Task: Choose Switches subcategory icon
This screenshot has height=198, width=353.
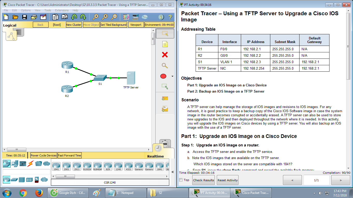Action: (14, 179)
